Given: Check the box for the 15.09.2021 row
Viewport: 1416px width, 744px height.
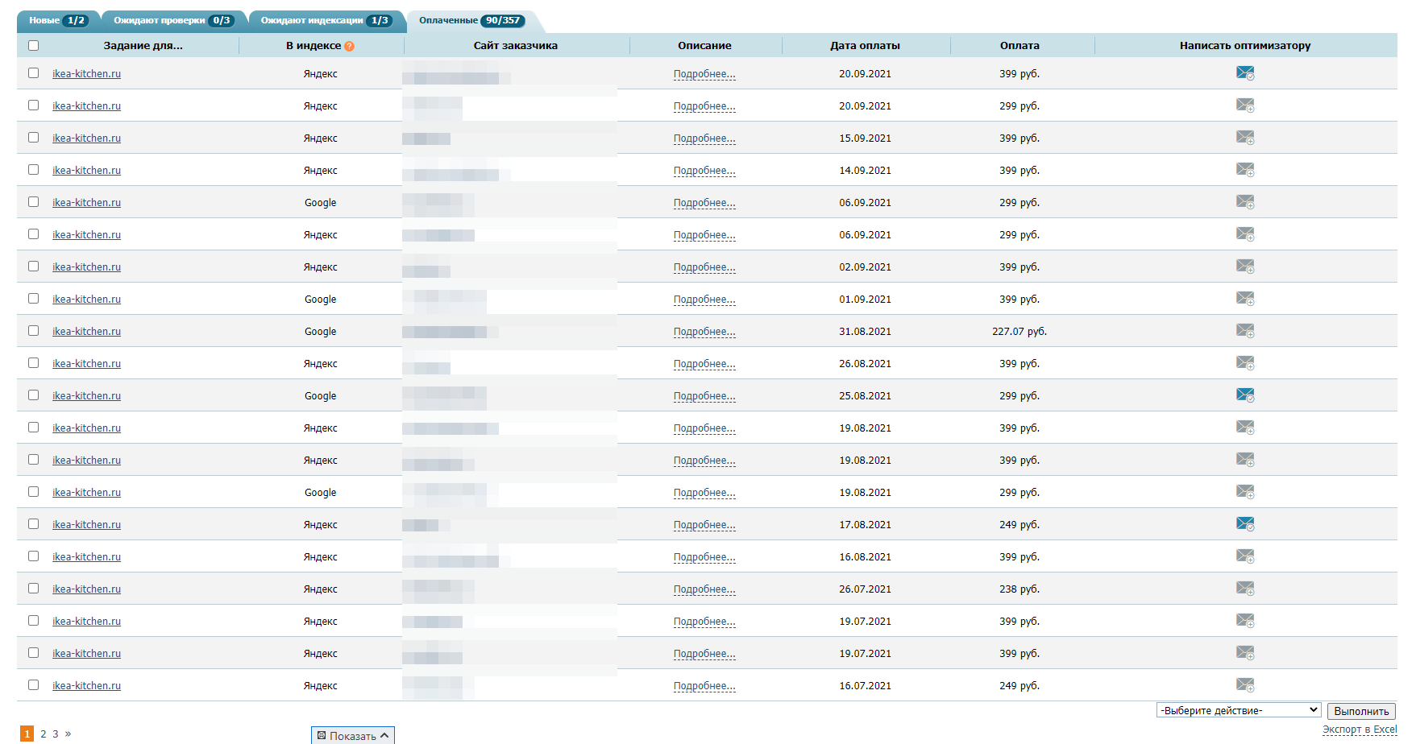Looking at the screenshot, I should 34,138.
